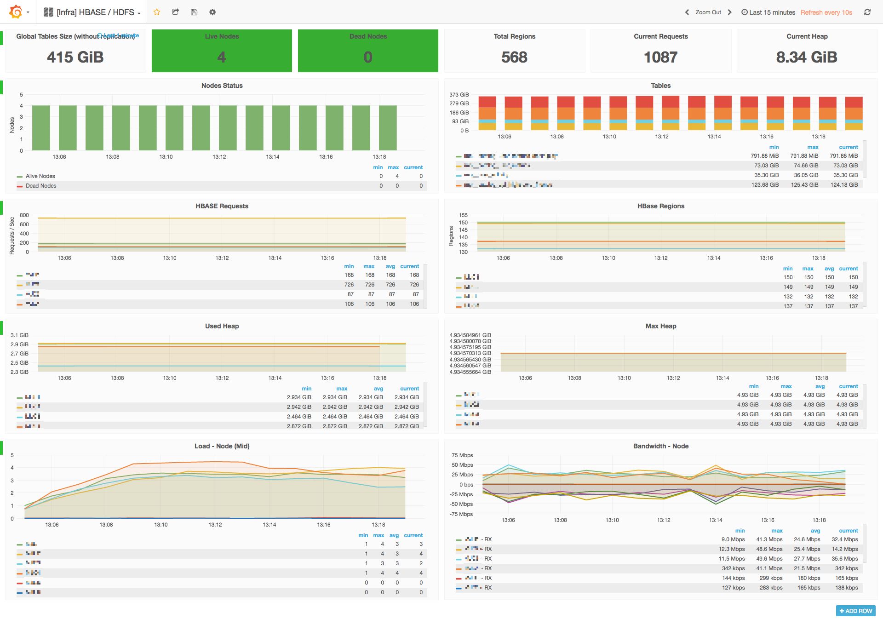Open the Tables panel title menu
The width and height of the screenshot is (883, 619).
click(x=661, y=86)
